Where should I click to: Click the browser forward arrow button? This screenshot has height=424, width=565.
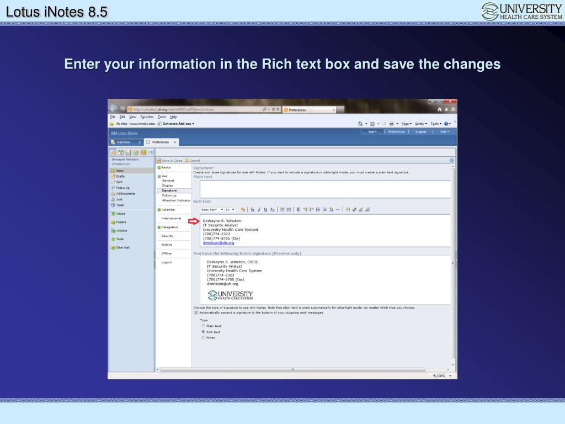click(x=122, y=109)
